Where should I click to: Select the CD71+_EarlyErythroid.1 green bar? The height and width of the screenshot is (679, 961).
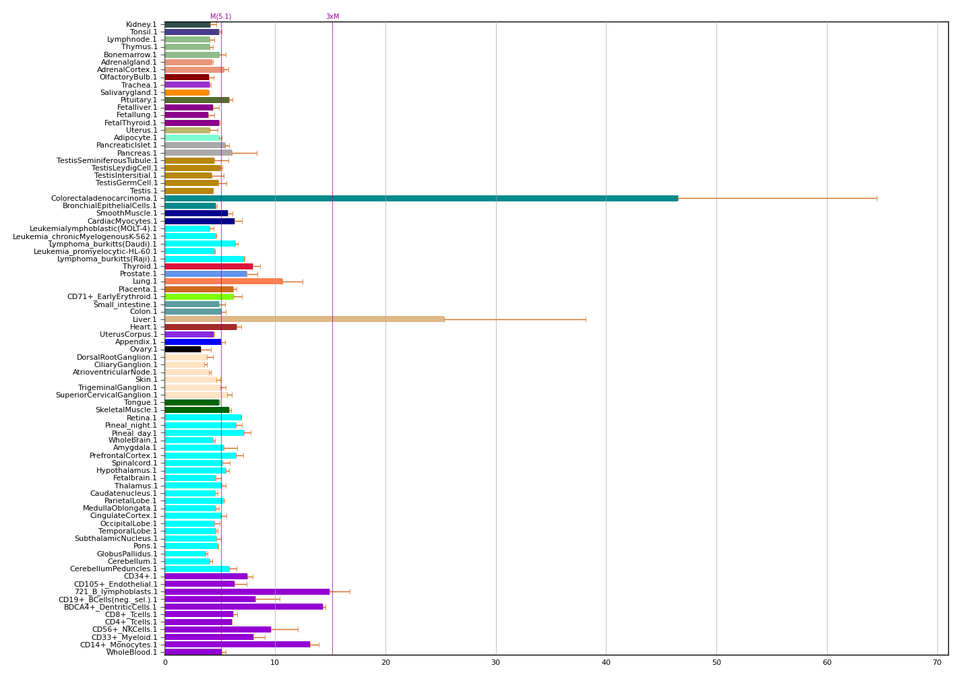tap(199, 296)
